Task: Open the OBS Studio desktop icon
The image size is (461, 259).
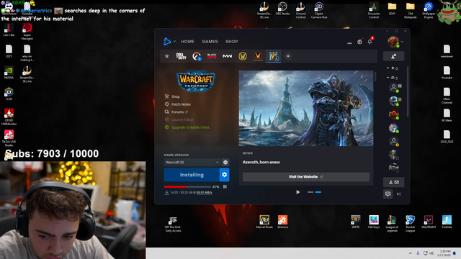Action: pos(282,8)
